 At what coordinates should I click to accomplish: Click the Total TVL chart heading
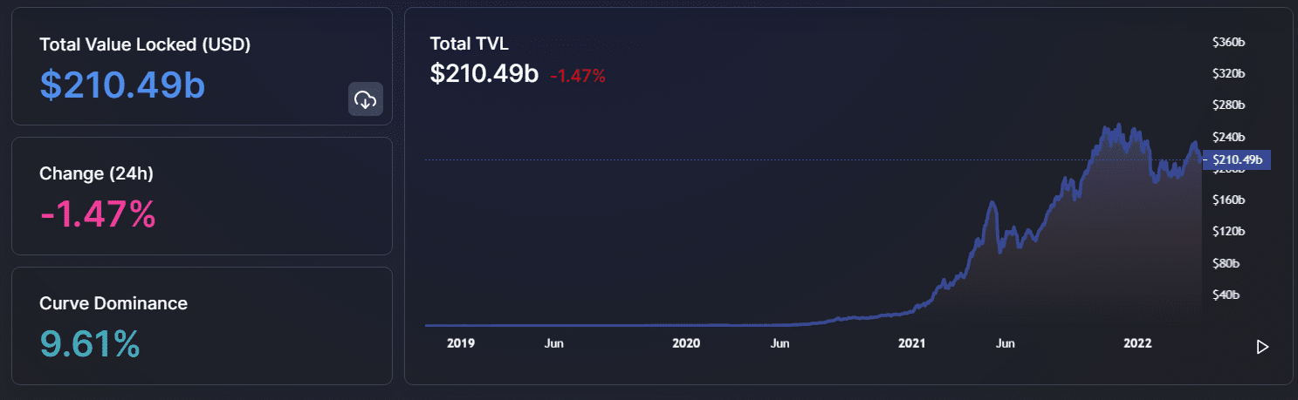[469, 44]
